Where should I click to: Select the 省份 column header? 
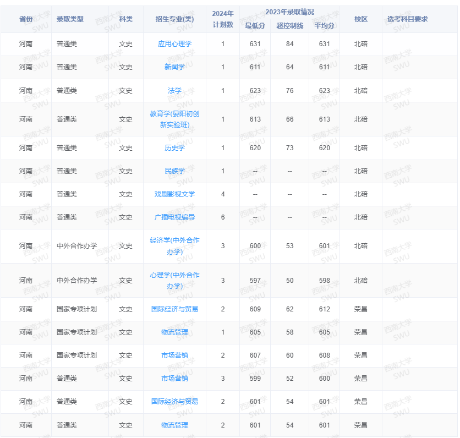point(26,18)
